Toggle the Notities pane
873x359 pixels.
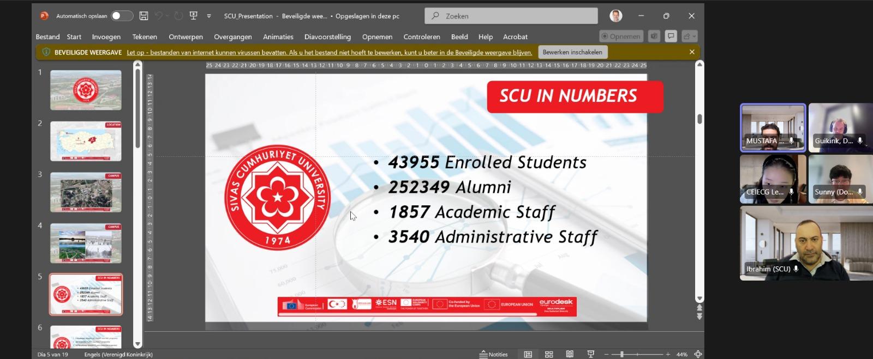tap(493, 354)
